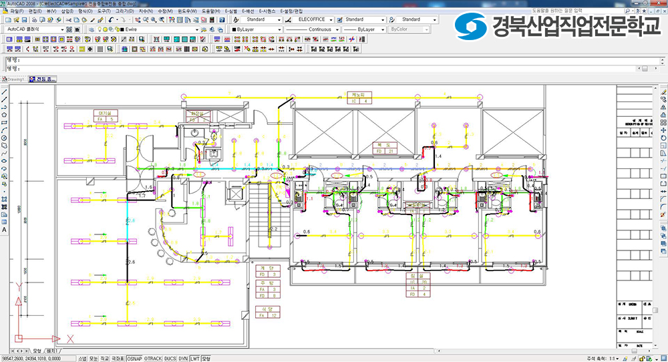Toggle the DUCS status button
668x362 pixels.
tap(170, 359)
